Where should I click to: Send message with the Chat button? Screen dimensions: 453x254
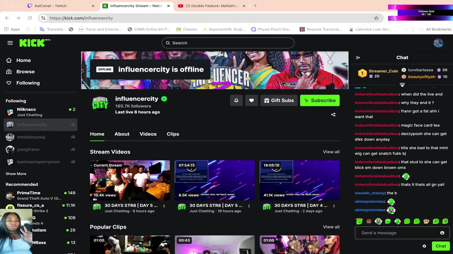441,246
